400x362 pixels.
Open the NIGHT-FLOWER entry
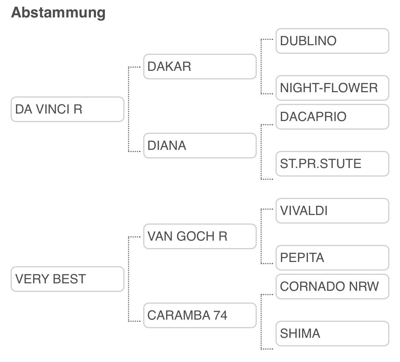pos(332,88)
